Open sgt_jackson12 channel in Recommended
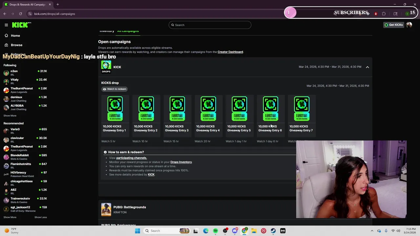The image size is (420, 236). point(25,209)
